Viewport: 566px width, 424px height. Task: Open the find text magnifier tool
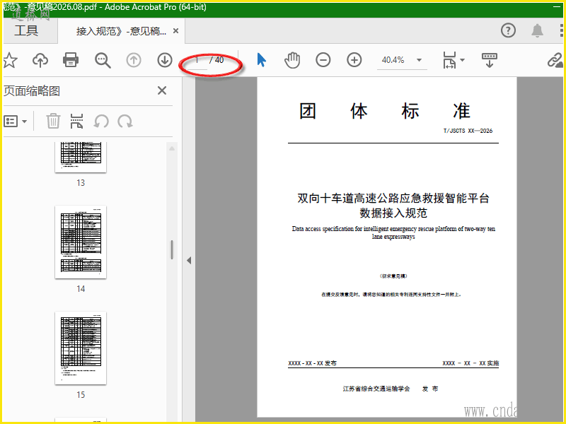pyautogui.click(x=103, y=60)
